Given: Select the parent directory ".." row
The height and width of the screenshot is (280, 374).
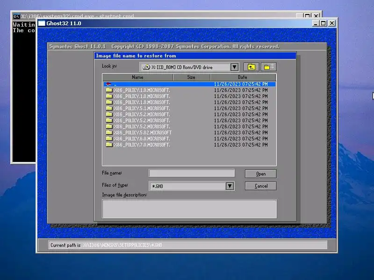Looking at the screenshot, I should tap(189, 84).
